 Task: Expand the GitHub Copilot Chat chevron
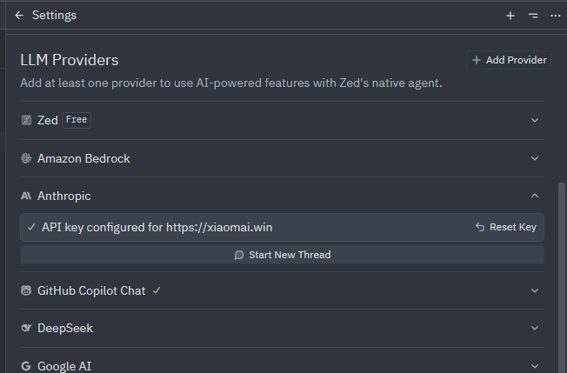(x=535, y=290)
